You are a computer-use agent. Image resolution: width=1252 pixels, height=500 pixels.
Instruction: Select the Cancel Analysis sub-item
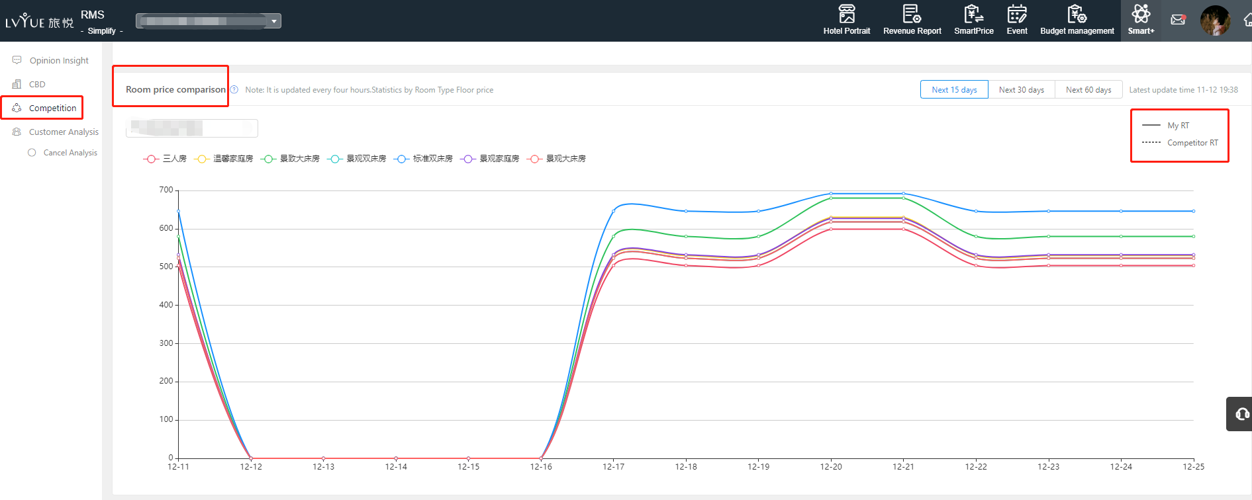[63, 153]
